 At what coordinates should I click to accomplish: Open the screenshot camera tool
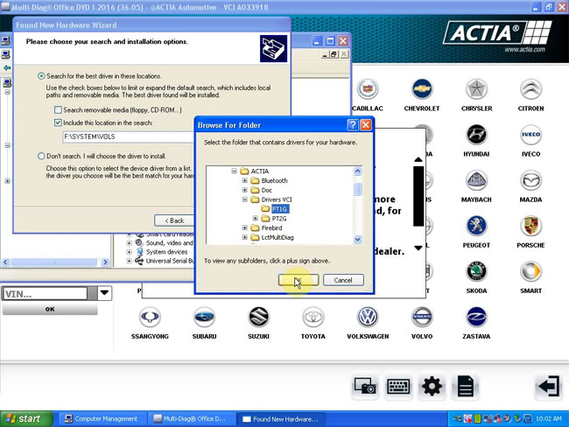[365, 386]
